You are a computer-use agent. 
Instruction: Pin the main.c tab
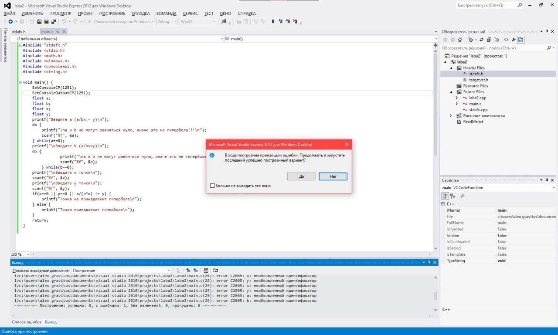[x=58, y=32]
